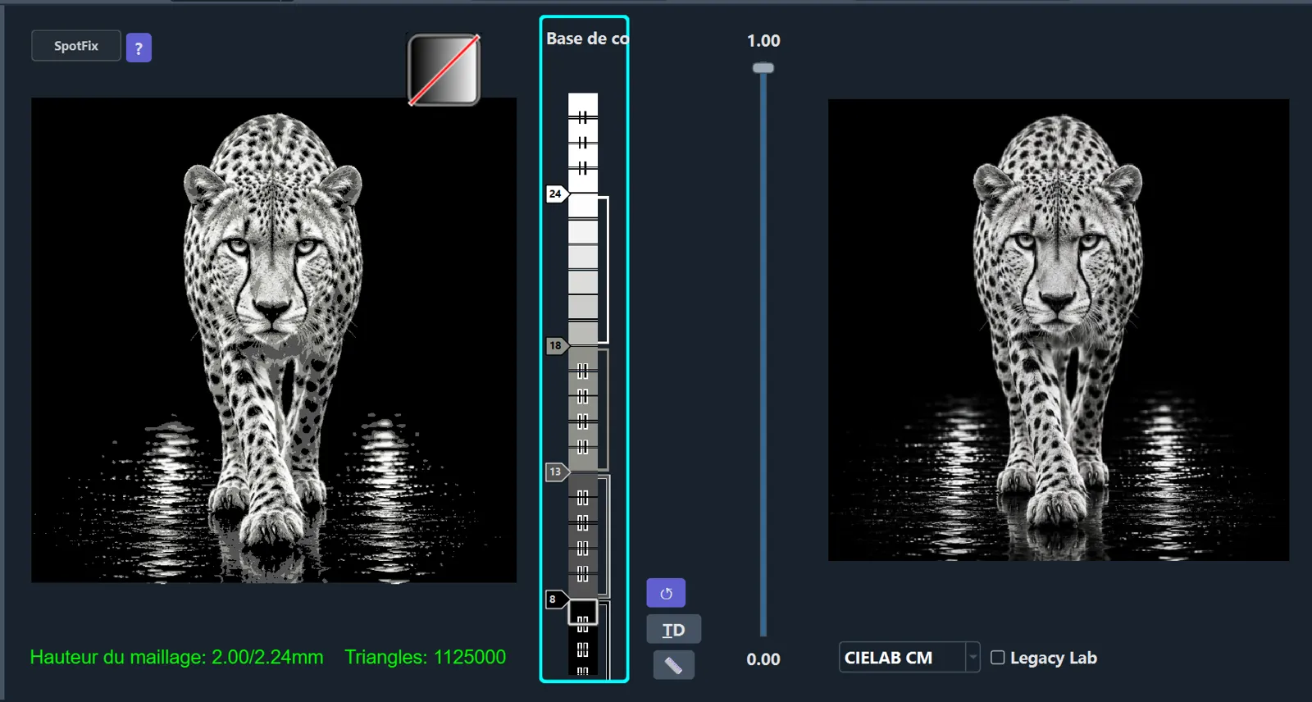Select the layer 13 marker on the filament strip
The height and width of the screenshot is (702, 1312).
557,472
